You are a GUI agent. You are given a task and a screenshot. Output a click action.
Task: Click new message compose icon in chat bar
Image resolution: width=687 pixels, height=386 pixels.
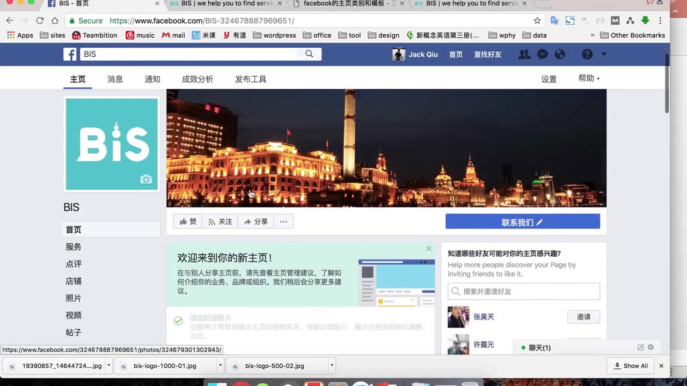pyautogui.click(x=640, y=347)
